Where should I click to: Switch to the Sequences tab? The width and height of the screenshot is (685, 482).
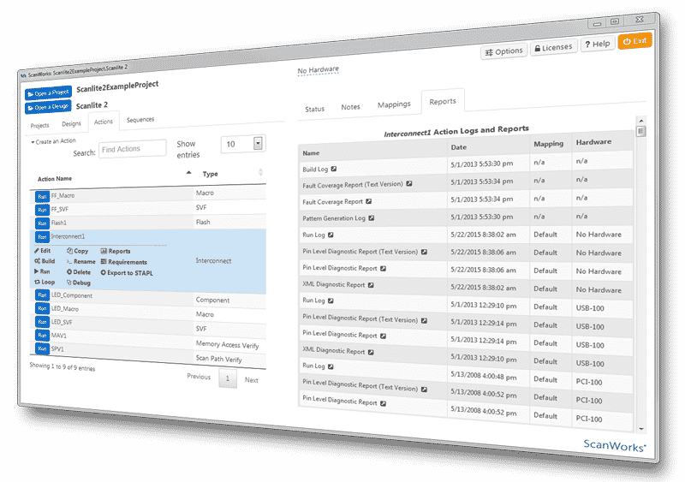[x=140, y=121]
